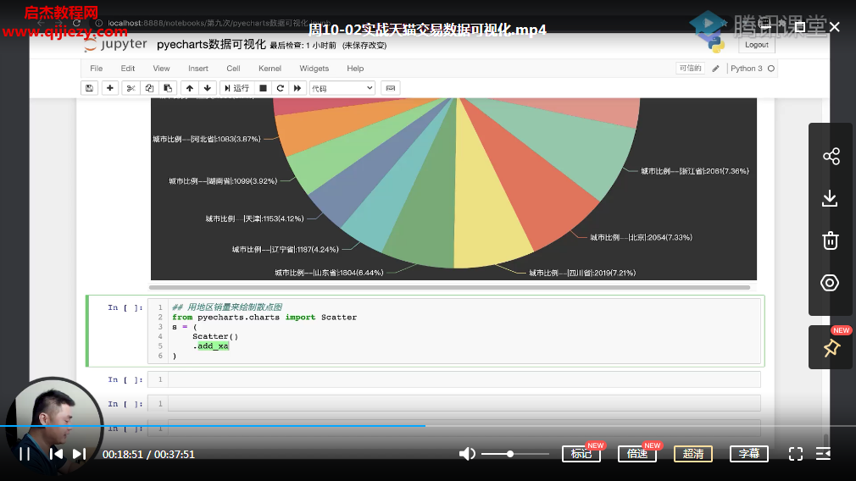Open the View menu
Image resolution: width=856 pixels, height=481 pixels.
(161, 68)
